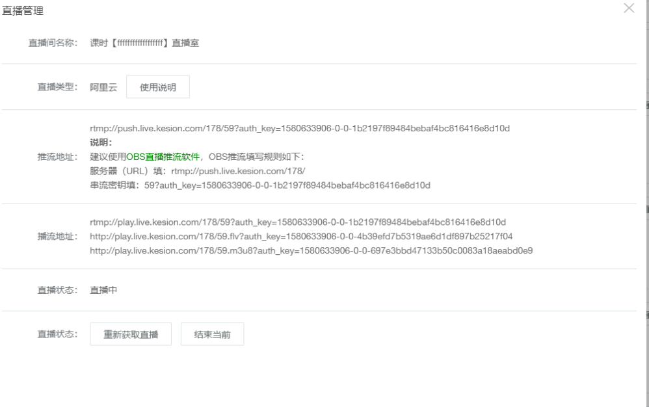Click the 阿里云 live type value

click(103, 87)
